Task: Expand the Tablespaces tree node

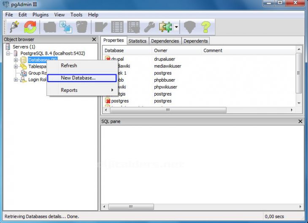Action: (x=16, y=66)
